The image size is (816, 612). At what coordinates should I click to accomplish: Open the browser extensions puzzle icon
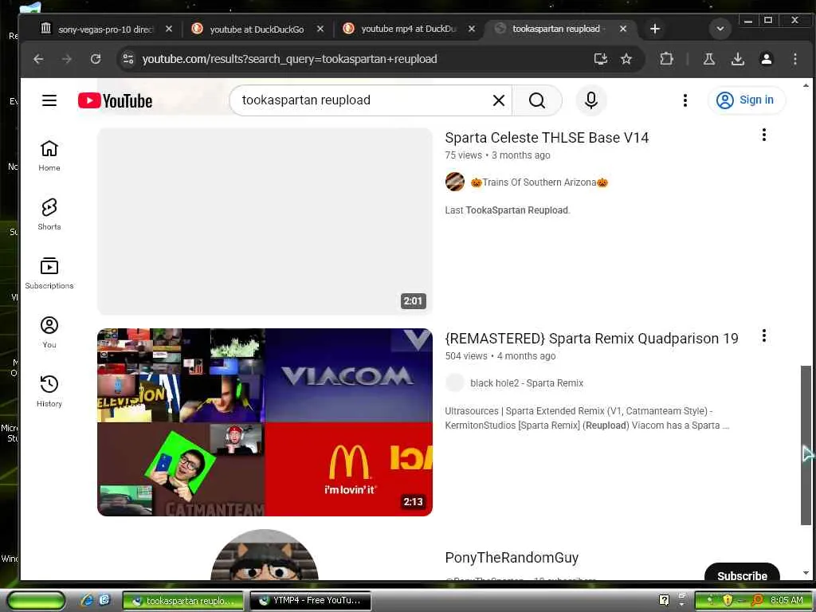666,59
